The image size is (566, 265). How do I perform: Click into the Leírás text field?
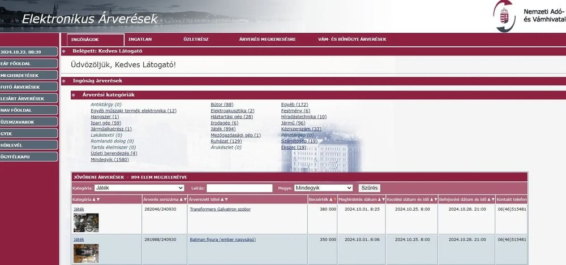(x=239, y=188)
